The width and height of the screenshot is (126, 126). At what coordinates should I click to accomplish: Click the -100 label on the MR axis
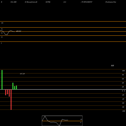point(123,111)
